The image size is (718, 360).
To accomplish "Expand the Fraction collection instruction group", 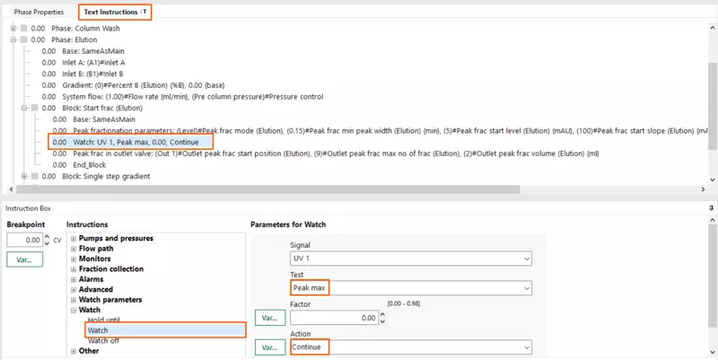I will 73,268.
